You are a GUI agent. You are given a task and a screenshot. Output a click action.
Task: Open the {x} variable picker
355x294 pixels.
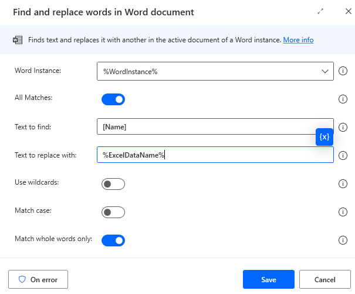click(324, 136)
